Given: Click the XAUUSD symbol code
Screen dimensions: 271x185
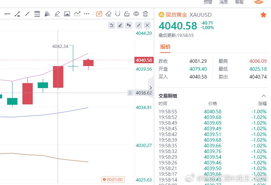Looking at the screenshot, I should (x=201, y=15).
